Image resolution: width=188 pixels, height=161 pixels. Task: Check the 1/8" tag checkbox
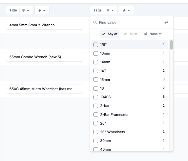pos(96,45)
